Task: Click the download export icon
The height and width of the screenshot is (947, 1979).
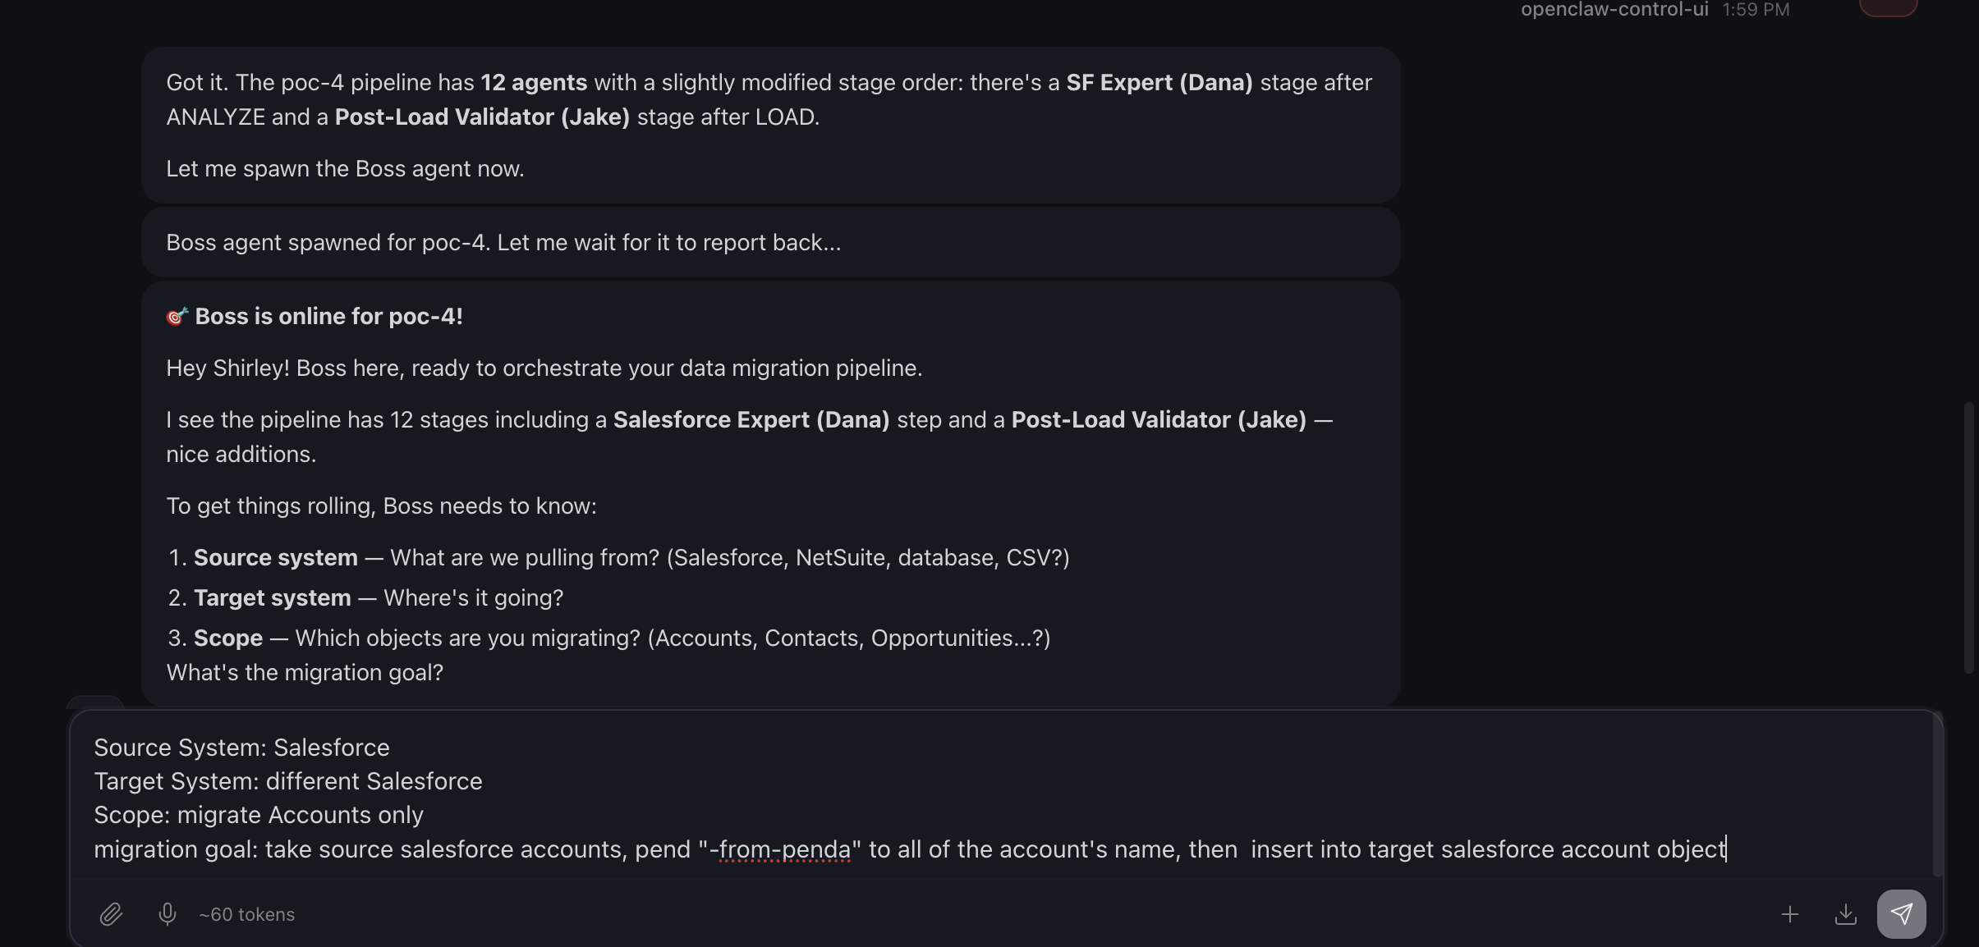Action: coord(1846,914)
